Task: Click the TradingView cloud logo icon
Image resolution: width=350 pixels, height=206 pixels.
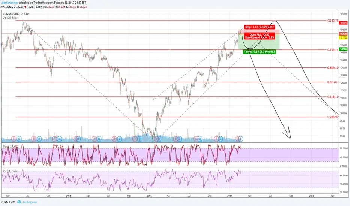Action: point(19,202)
